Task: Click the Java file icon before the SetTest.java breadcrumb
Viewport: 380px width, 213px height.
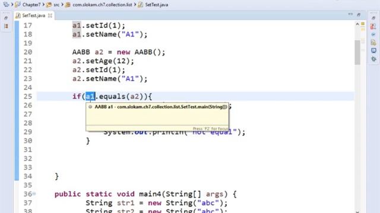Action: click(140, 5)
